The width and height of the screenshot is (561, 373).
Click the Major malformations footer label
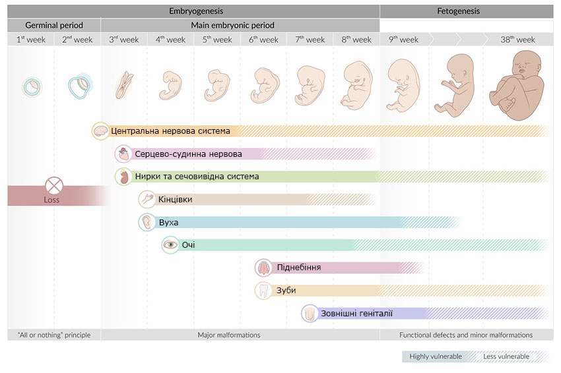pos(229,335)
